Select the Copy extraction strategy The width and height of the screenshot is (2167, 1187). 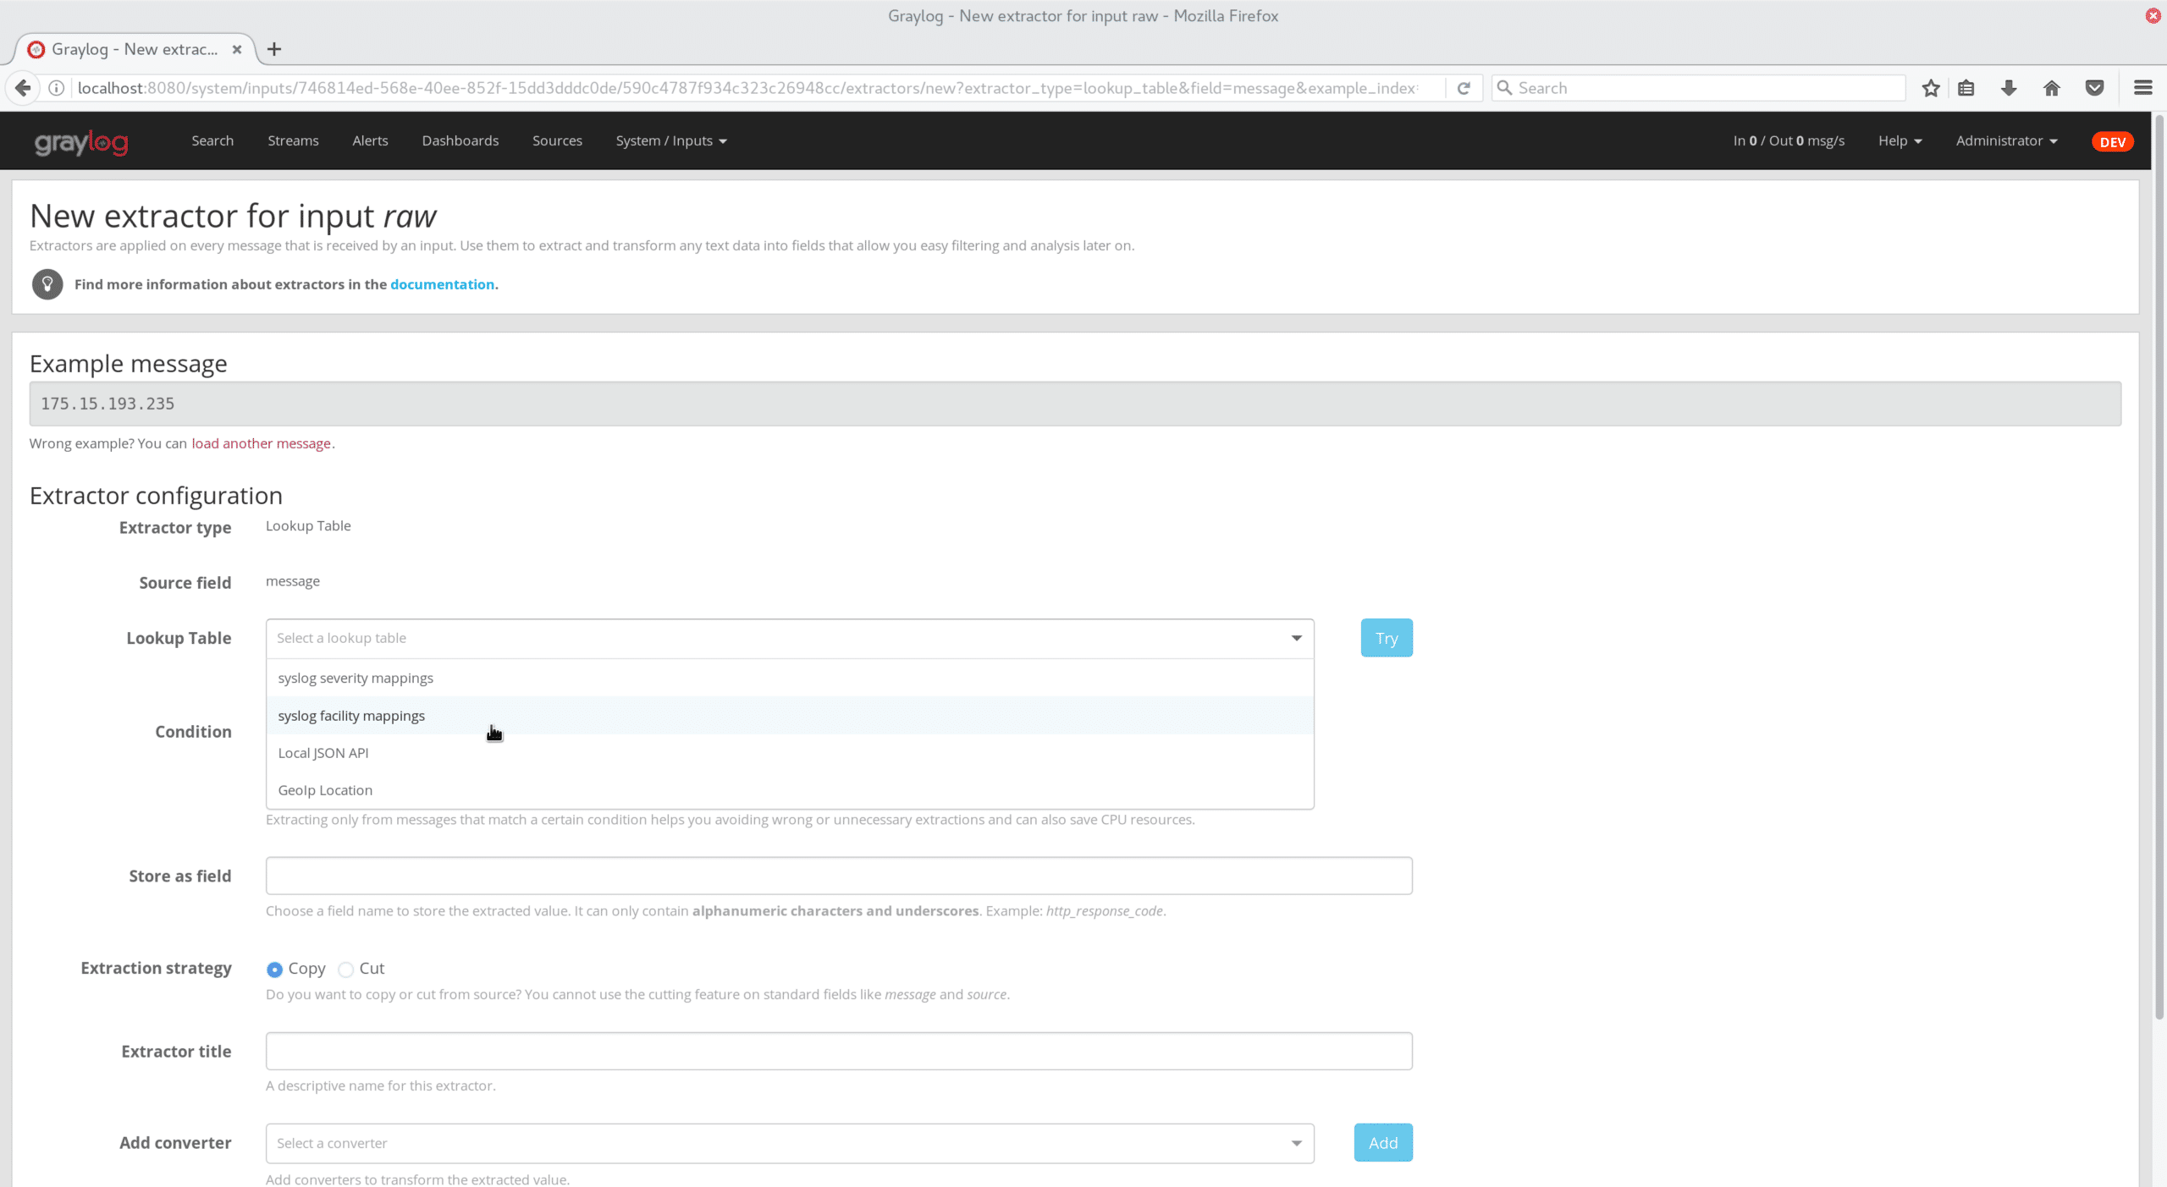pyautogui.click(x=274, y=970)
